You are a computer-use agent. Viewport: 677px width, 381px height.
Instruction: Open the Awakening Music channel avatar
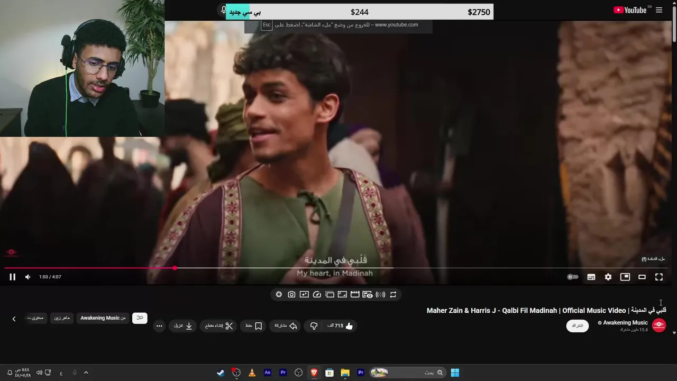coord(659,325)
